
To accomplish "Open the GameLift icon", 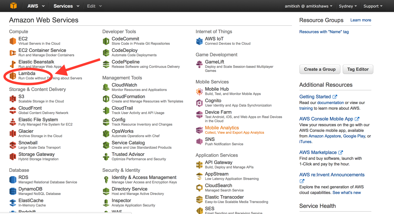I will point(199,64).
